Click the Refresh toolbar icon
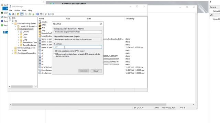Screen dimensions: 220x123 [x=30, y=14]
